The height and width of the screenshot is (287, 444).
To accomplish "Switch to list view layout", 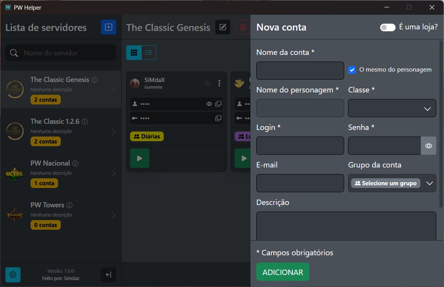I will click(149, 53).
